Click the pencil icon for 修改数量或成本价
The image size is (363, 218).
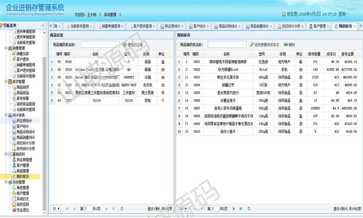[252, 45]
